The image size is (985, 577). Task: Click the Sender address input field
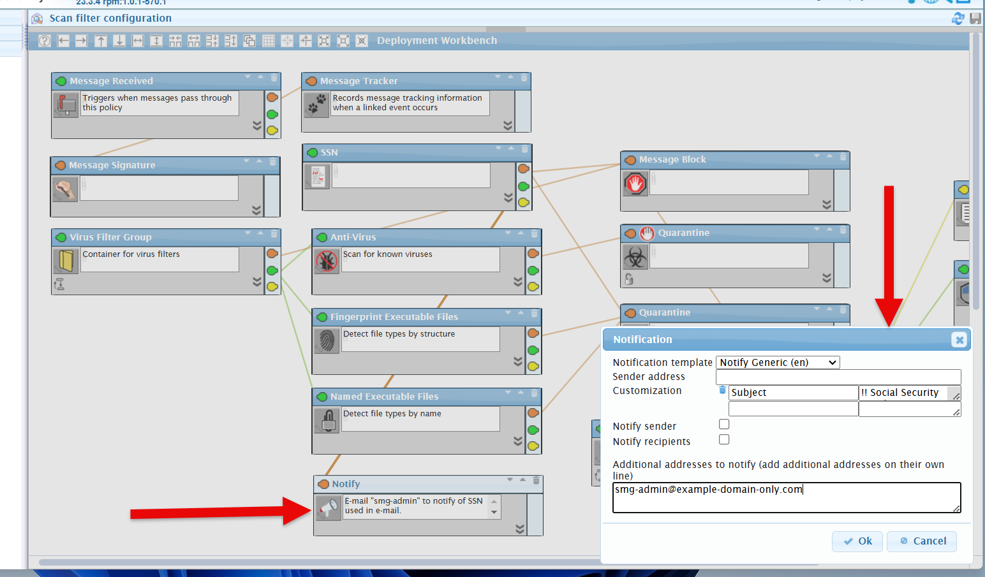pyautogui.click(x=838, y=377)
